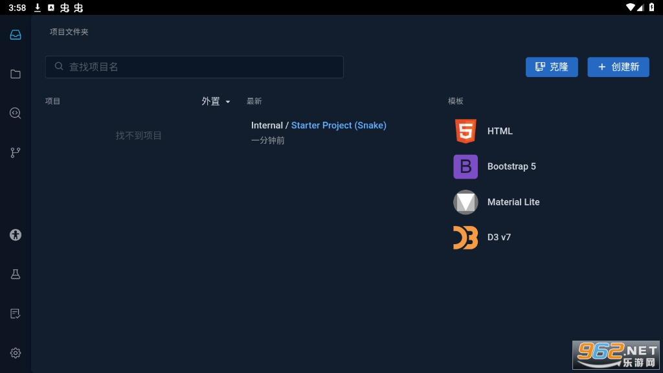Open the file explorer folder icon
Image resolution: width=663 pixels, height=373 pixels.
(x=16, y=74)
